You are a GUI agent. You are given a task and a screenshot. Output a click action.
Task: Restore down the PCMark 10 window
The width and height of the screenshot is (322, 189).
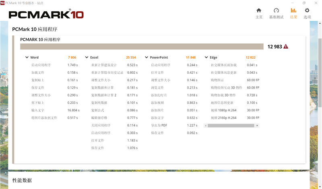click(x=304, y=3)
